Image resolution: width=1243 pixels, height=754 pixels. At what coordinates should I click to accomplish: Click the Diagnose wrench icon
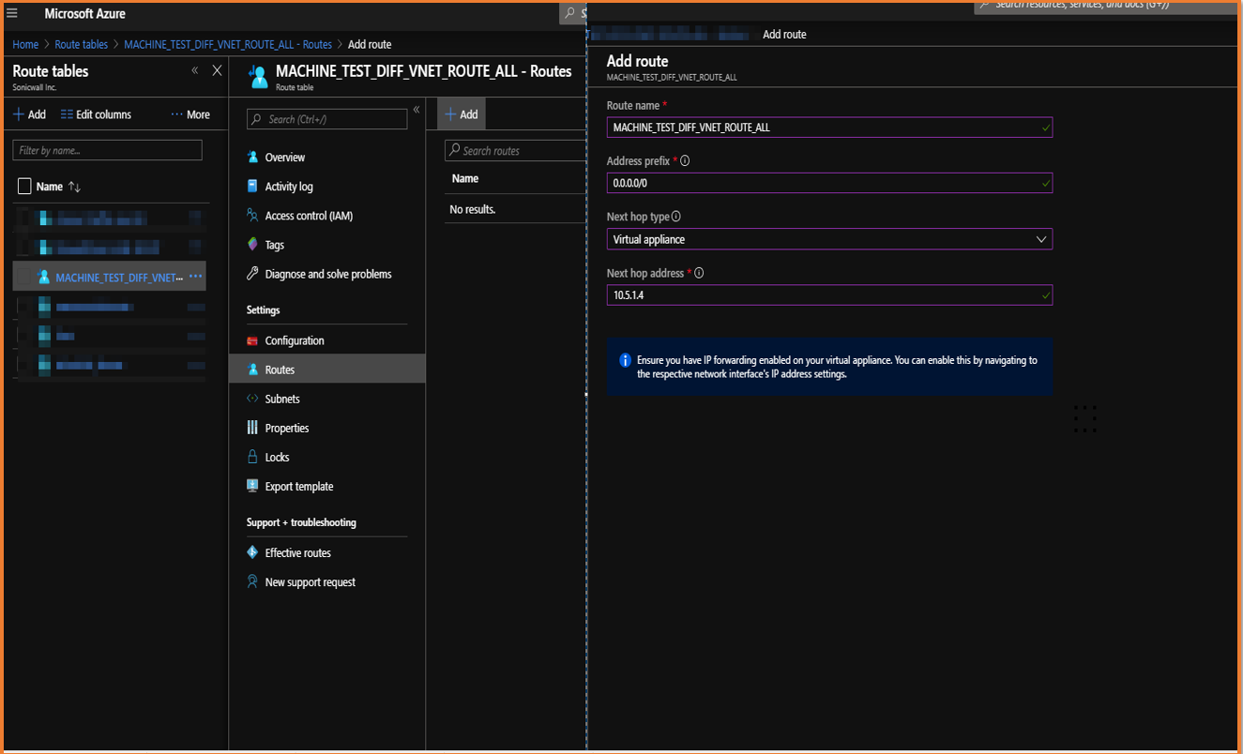(x=252, y=273)
